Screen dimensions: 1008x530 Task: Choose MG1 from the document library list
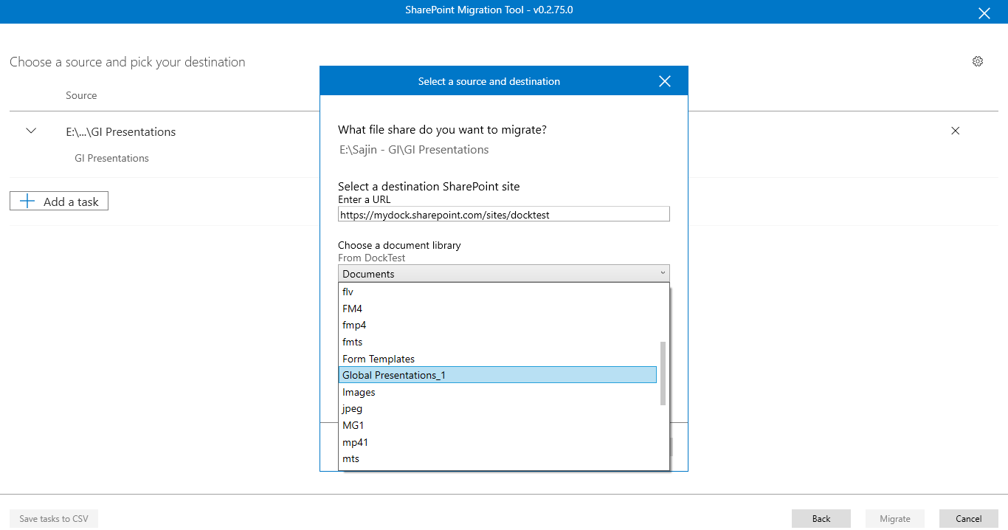click(353, 425)
